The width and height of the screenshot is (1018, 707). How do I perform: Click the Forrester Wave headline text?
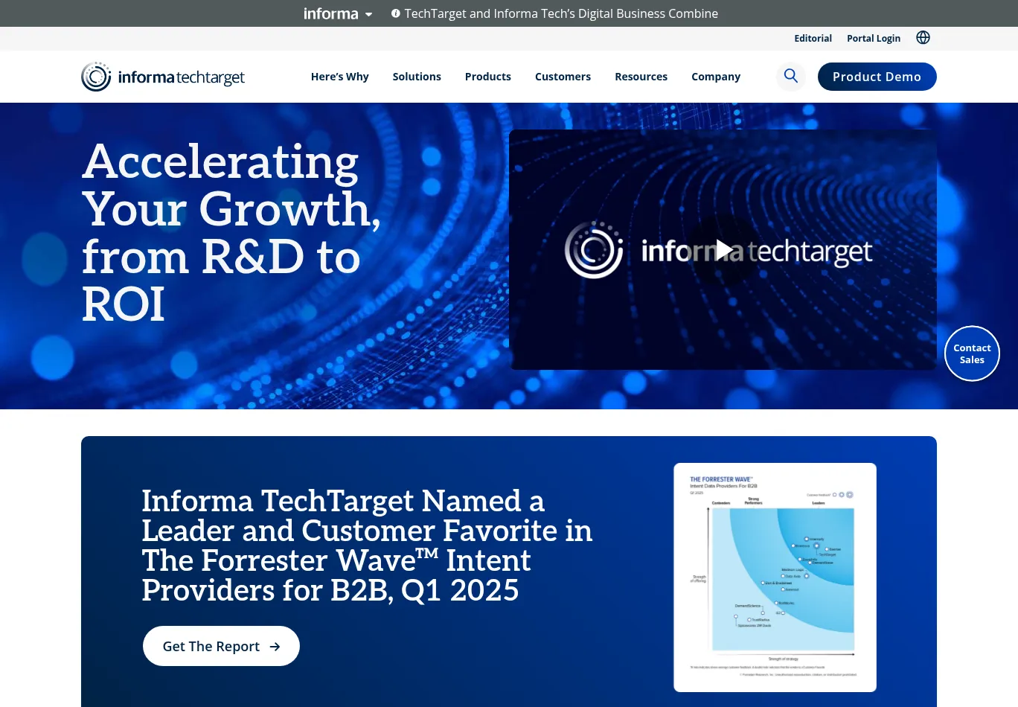[x=367, y=546]
